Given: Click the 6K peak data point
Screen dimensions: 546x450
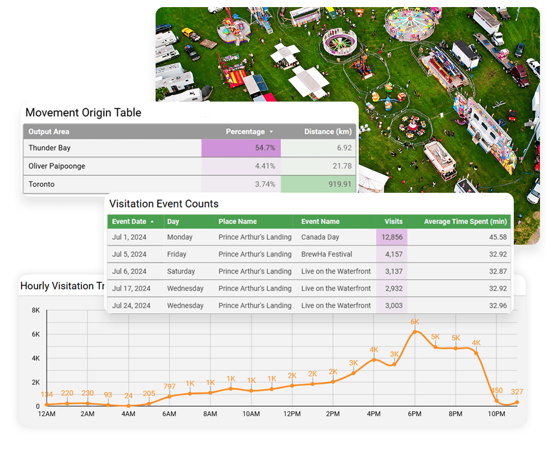Looking at the screenshot, I should [x=415, y=331].
